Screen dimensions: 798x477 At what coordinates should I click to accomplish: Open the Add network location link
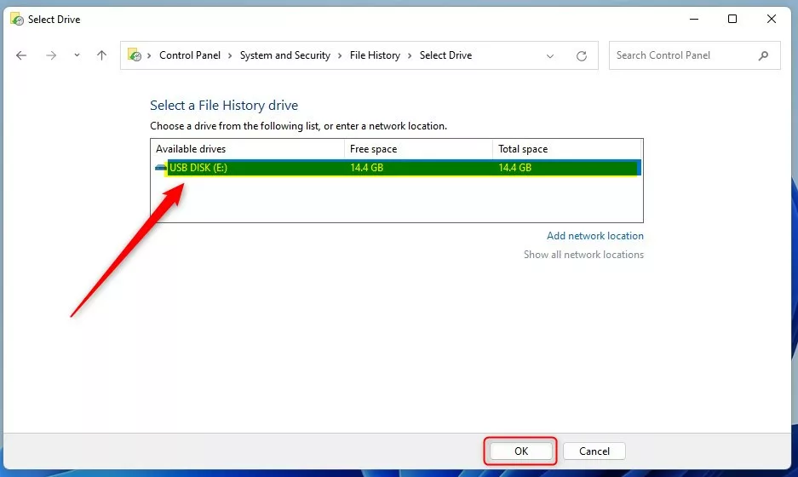point(595,236)
